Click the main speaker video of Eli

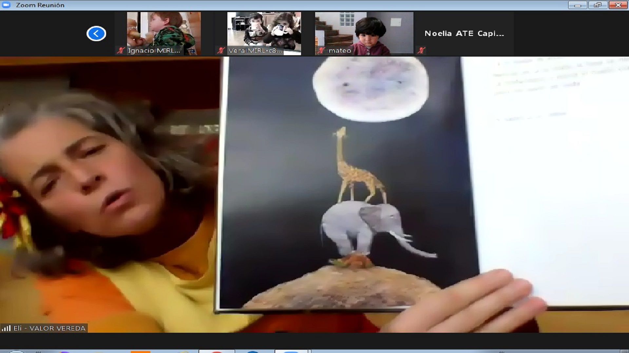click(x=314, y=195)
